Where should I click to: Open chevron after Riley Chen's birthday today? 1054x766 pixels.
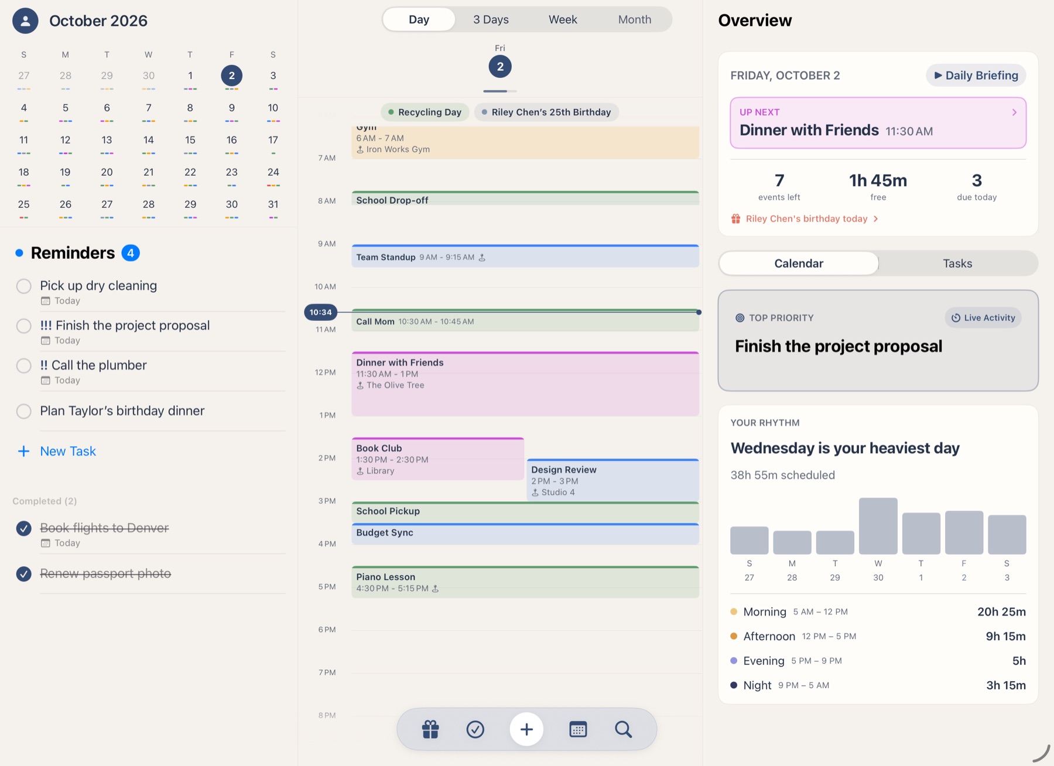[875, 218]
